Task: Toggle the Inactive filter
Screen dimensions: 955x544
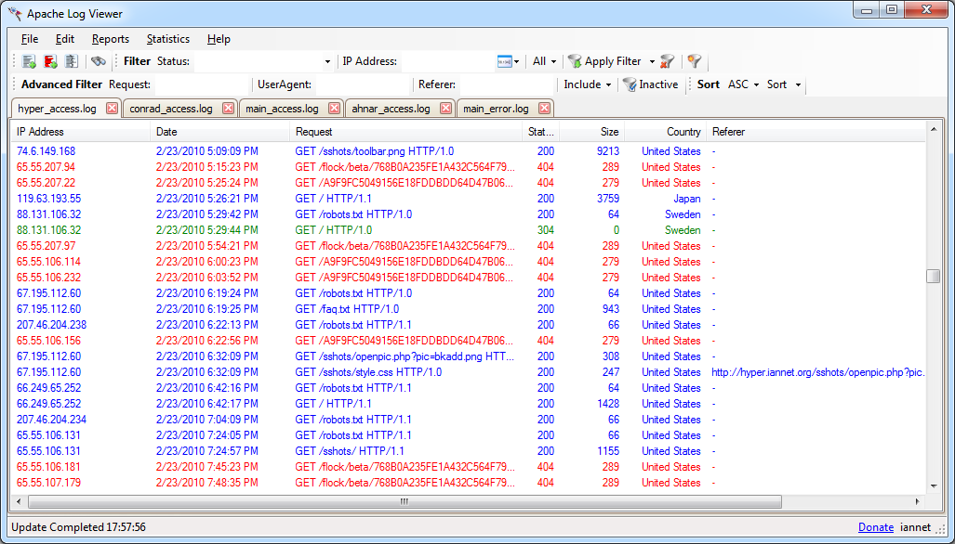Action: coord(651,84)
